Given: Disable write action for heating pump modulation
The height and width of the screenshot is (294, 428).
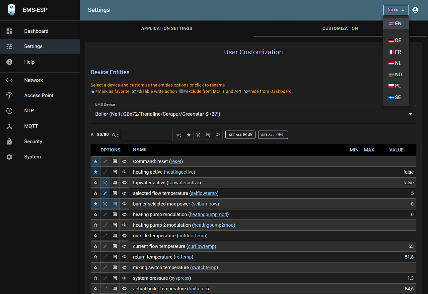Looking at the screenshot, I should click(105, 214).
